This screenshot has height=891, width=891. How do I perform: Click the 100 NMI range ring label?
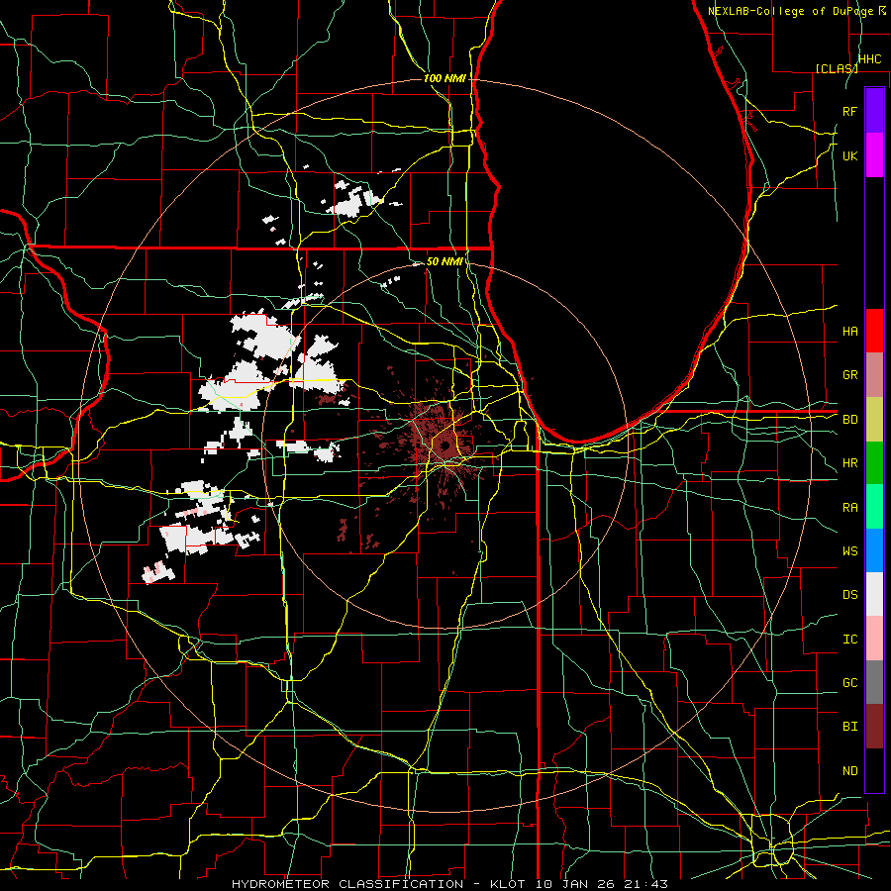click(445, 78)
